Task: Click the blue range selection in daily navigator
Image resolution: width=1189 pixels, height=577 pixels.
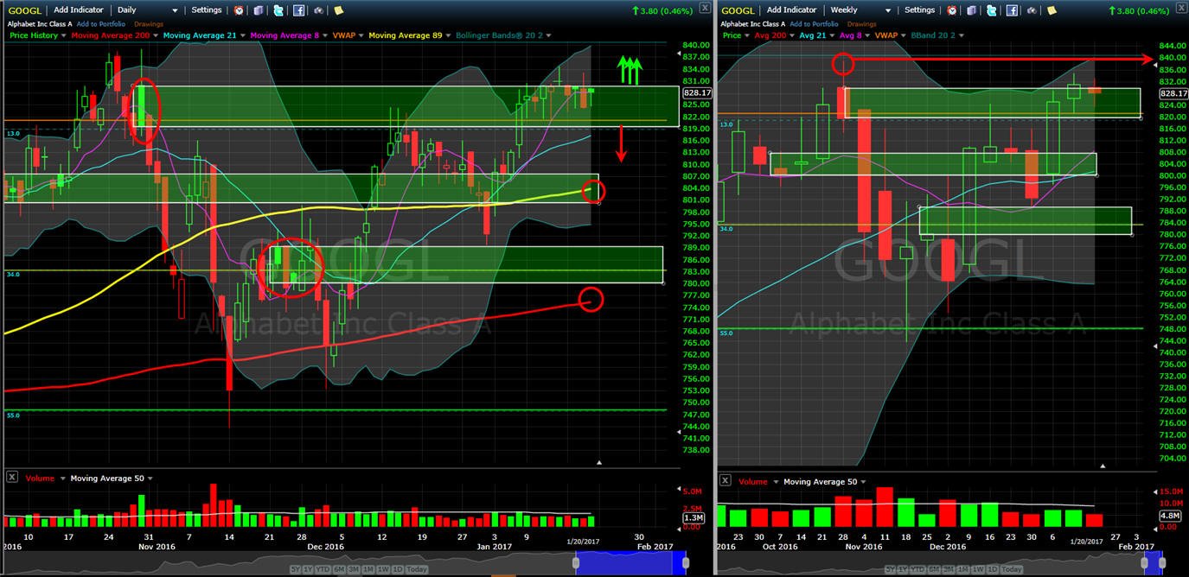Action: 631,563
